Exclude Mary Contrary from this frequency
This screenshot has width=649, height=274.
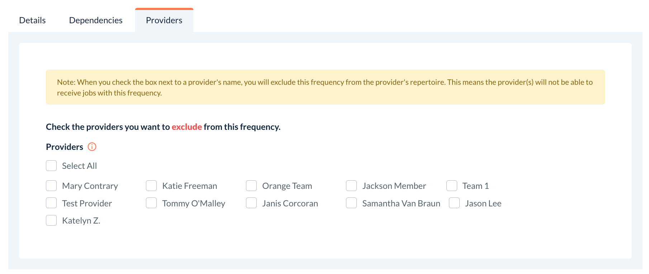point(51,186)
